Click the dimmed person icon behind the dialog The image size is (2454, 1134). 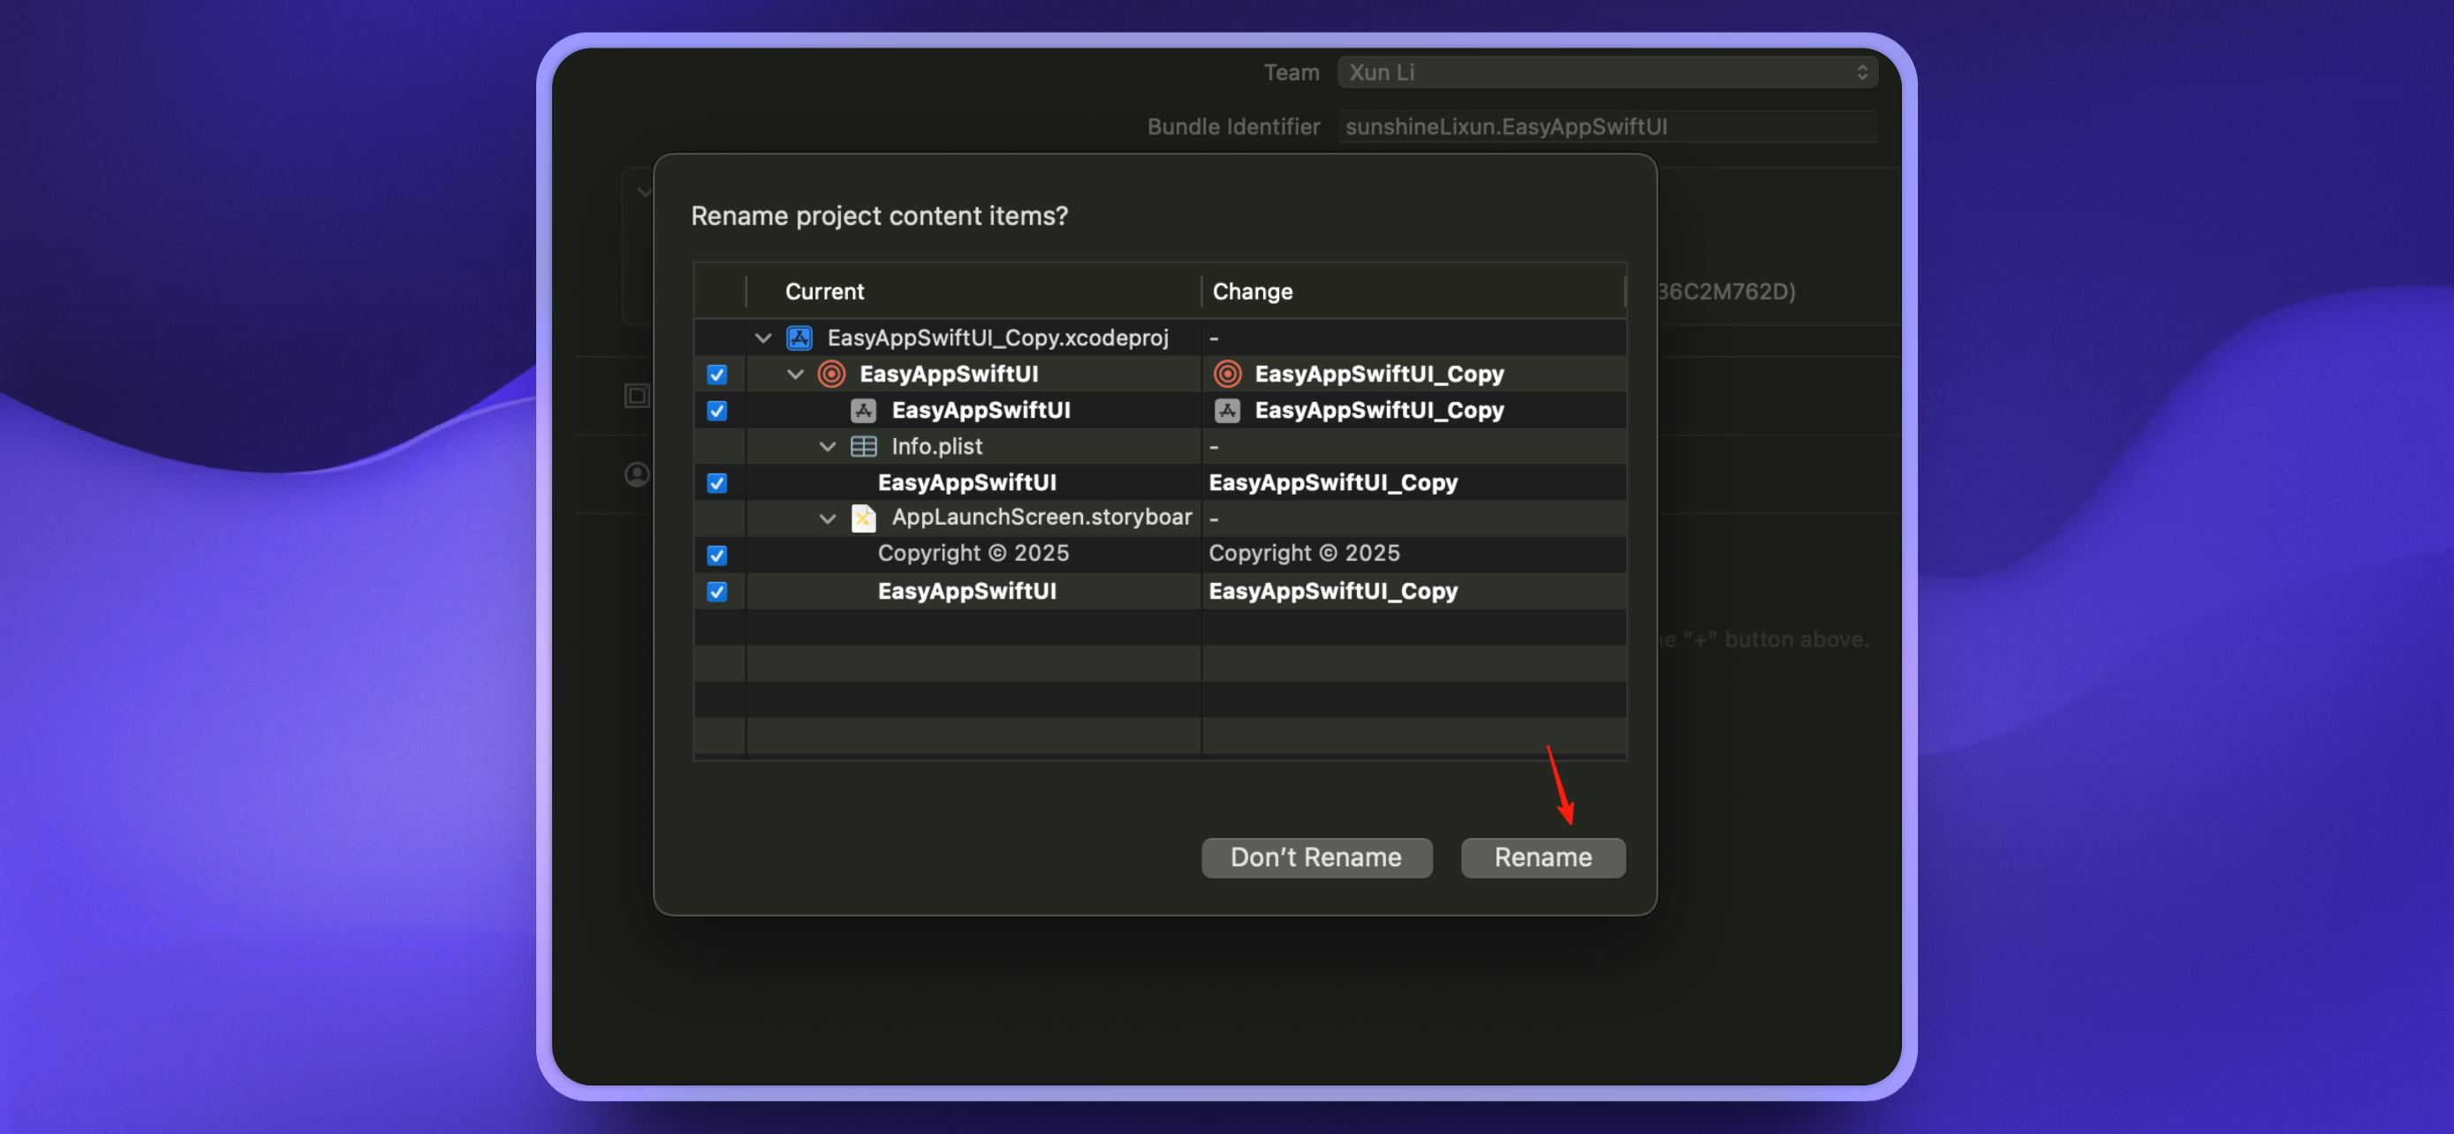(x=636, y=474)
